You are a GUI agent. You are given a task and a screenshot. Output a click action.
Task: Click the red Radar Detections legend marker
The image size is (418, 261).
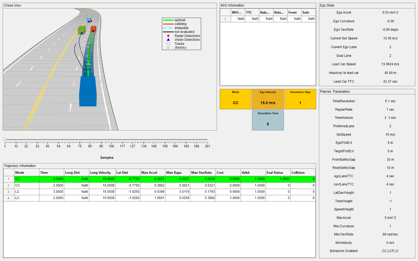tap(168, 36)
